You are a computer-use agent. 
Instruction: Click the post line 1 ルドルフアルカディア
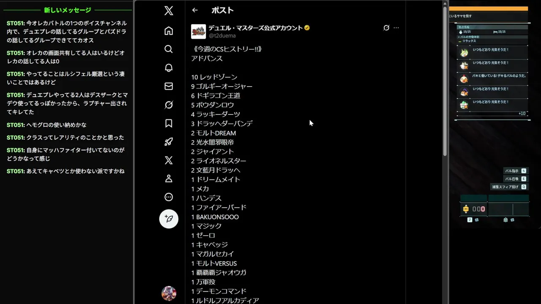coord(225,300)
